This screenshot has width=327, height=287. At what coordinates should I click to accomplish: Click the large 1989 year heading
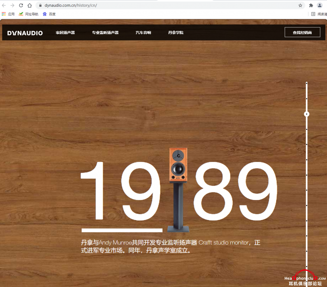pos(179,191)
